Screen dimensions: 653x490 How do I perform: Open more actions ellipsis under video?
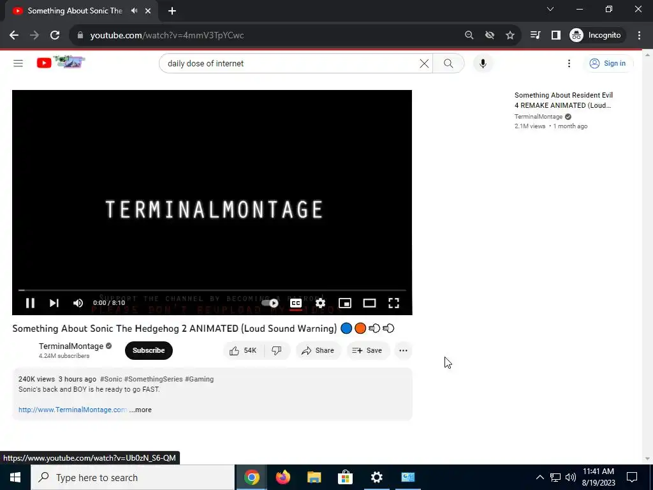point(403,350)
